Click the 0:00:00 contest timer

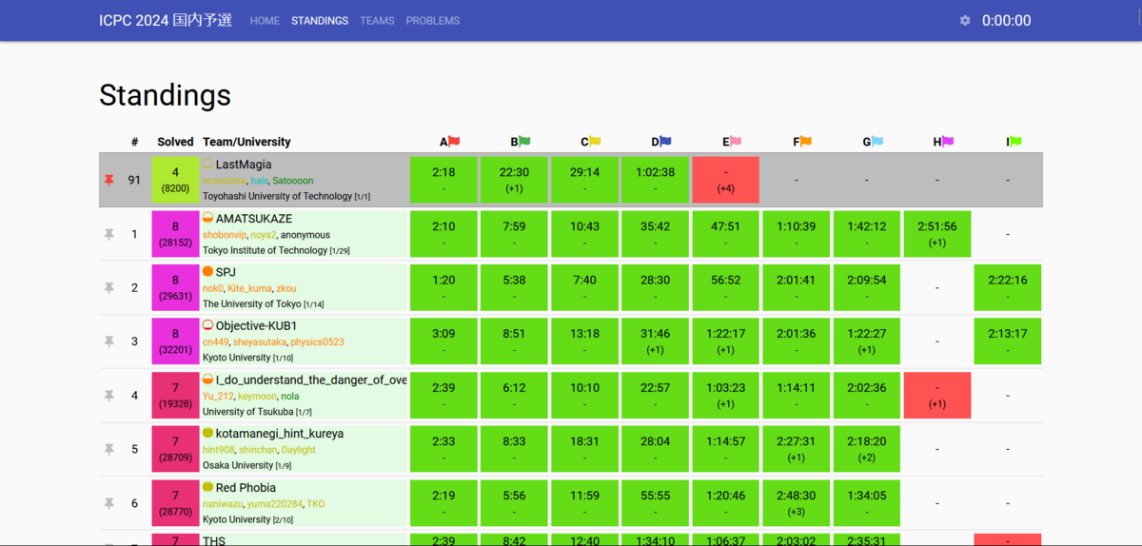tap(1006, 20)
